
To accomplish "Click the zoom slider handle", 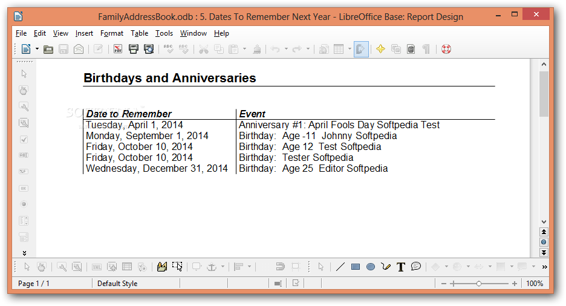I will (x=479, y=284).
